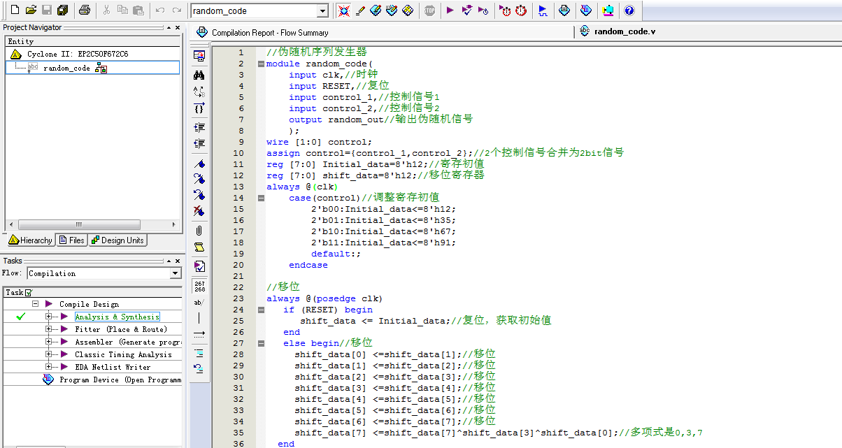This screenshot has height=448, width=842.
Task: Click the binoculars Find icon
Action: coord(199,75)
